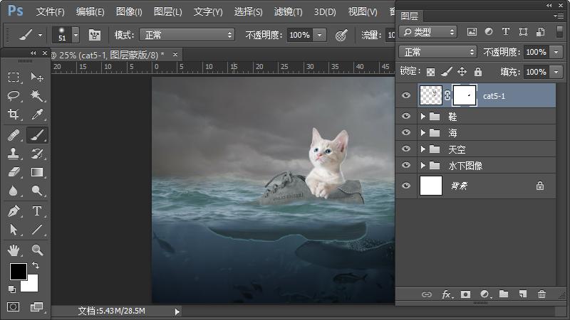
Task: Hide the 背景 layer
Action: 406,186
